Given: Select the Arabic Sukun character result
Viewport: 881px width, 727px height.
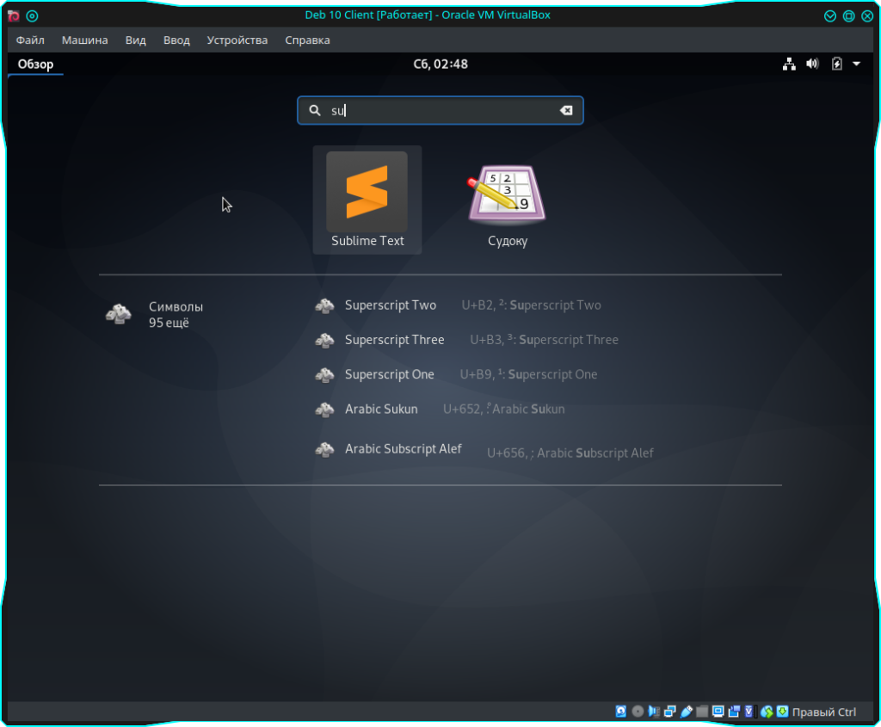Looking at the screenshot, I should click(x=380, y=409).
